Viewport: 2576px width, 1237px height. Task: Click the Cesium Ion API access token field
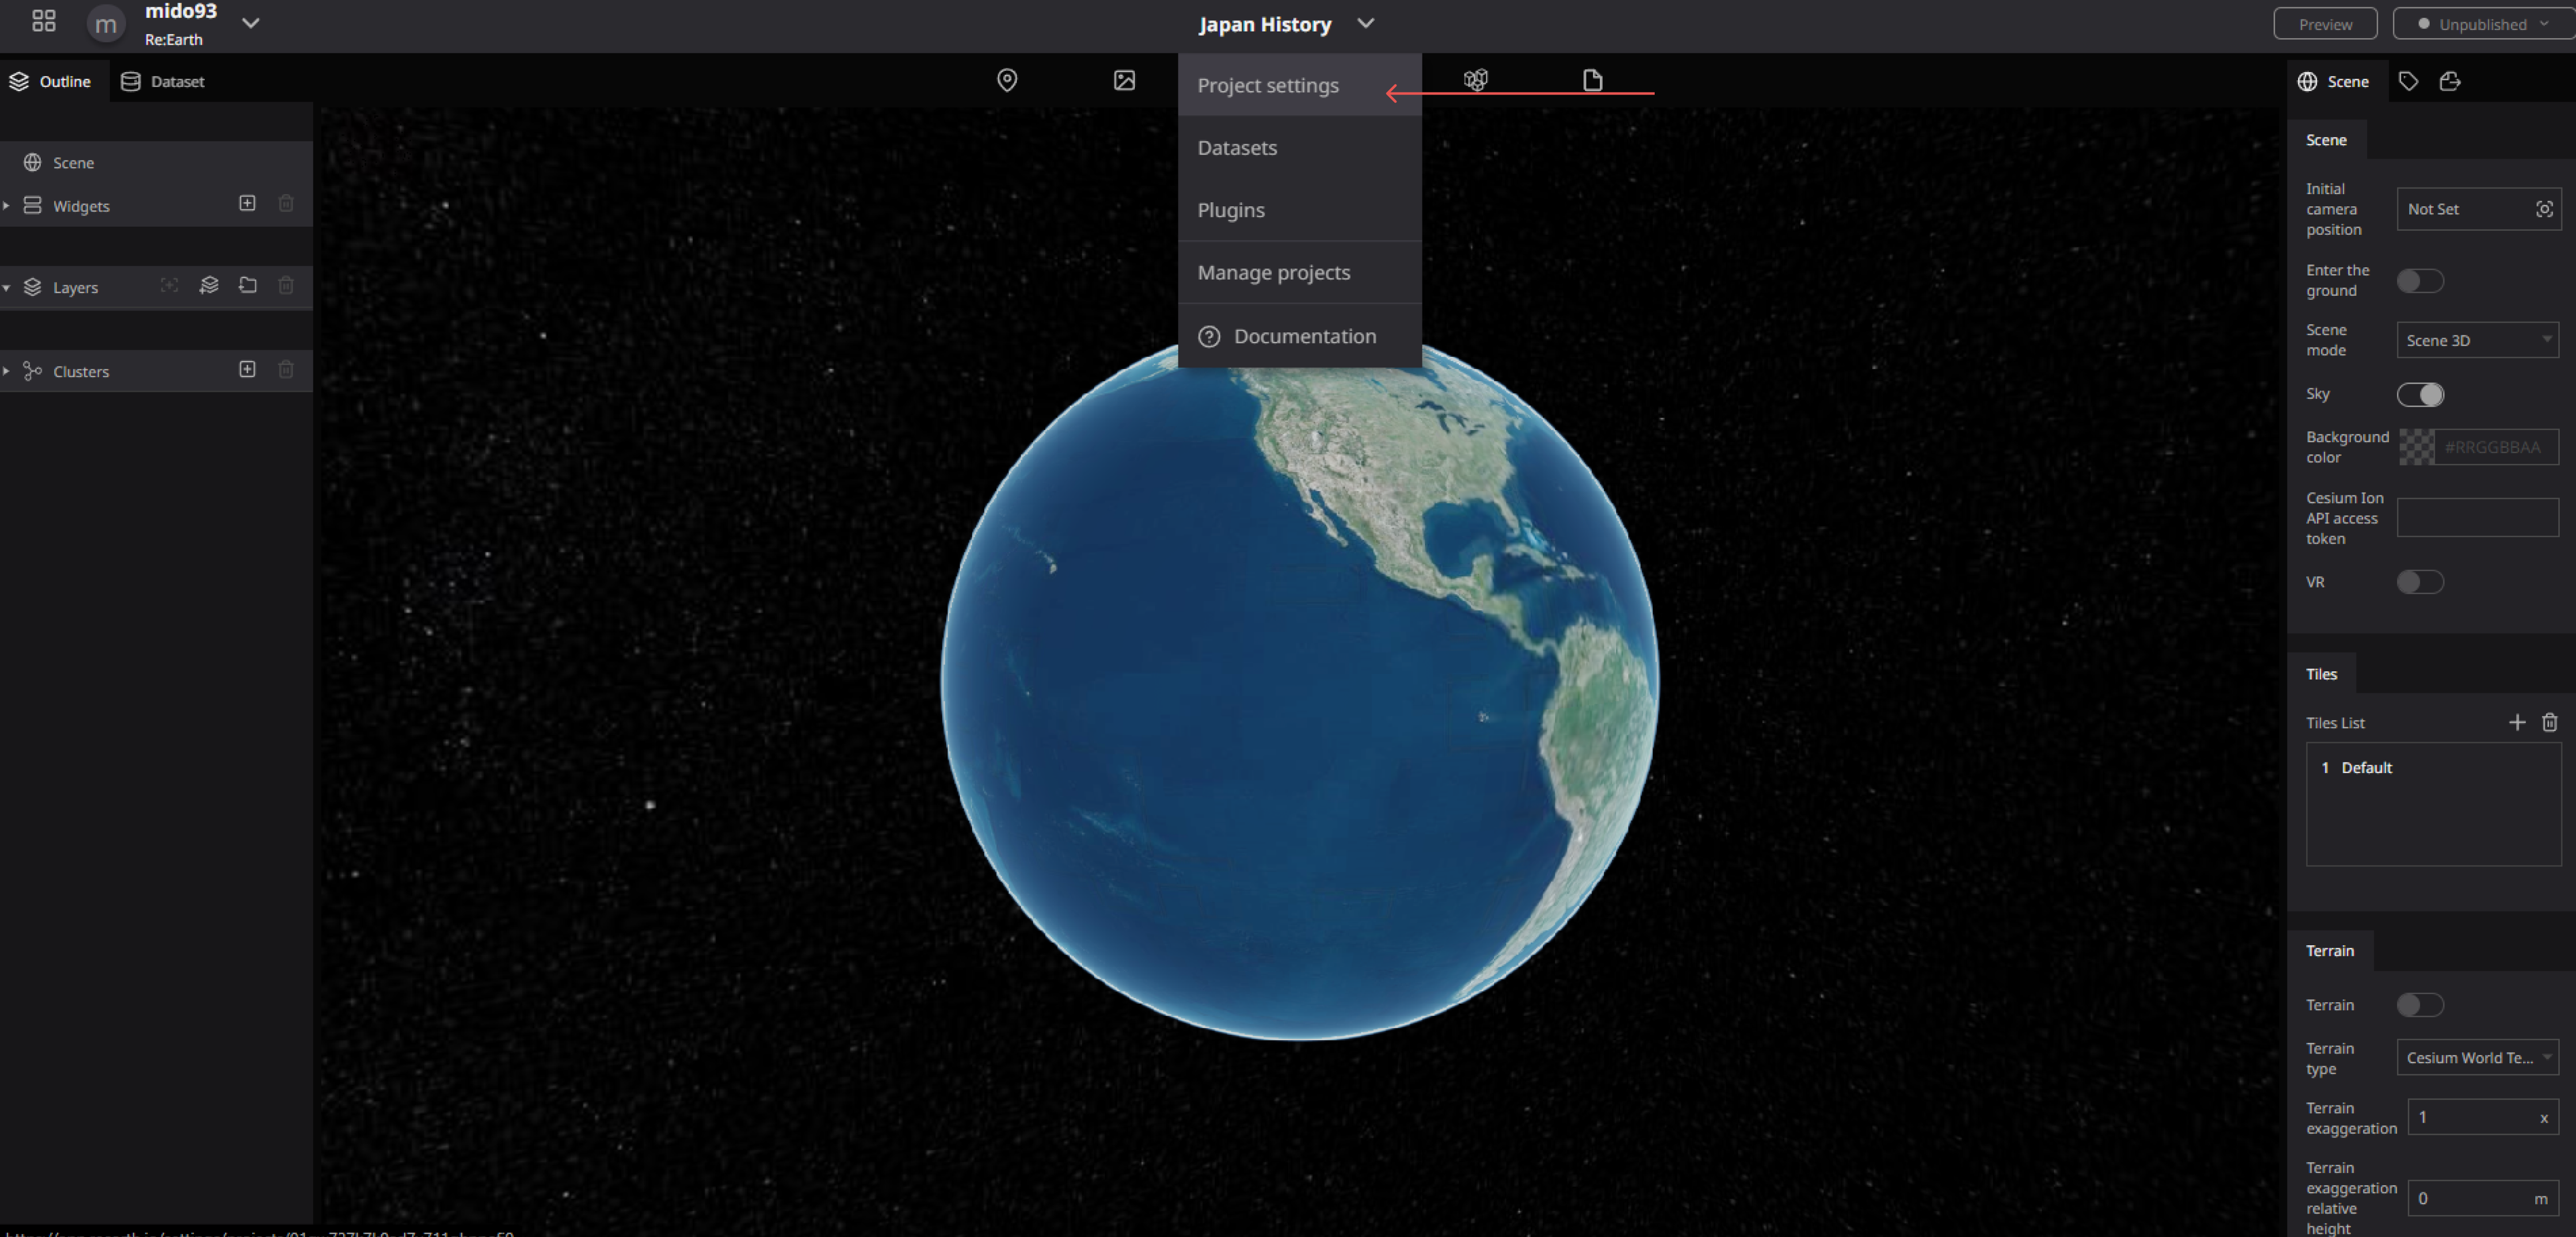click(x=2477, y=517)
